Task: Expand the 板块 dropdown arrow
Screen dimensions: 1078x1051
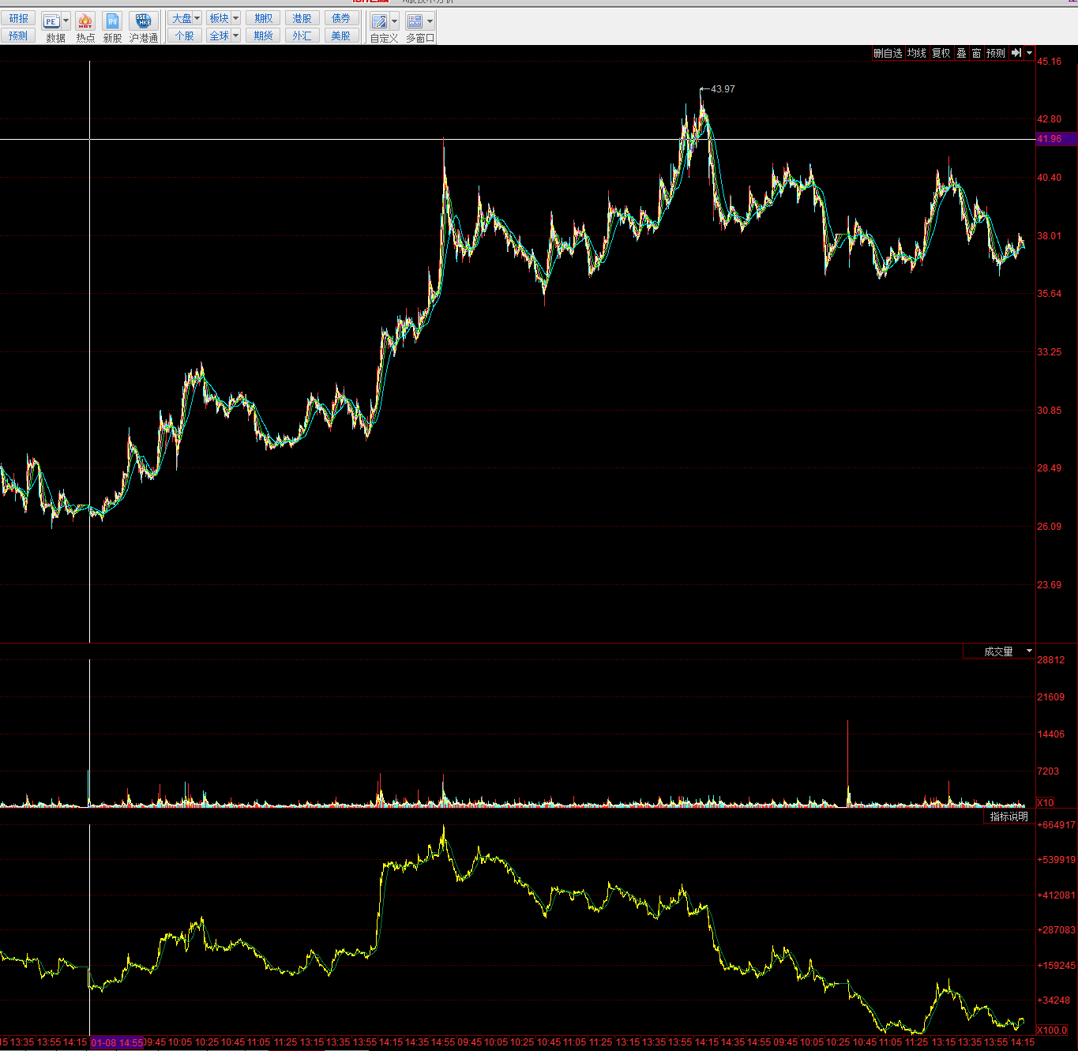Action: pyautogui.click(x=235, y=18)
